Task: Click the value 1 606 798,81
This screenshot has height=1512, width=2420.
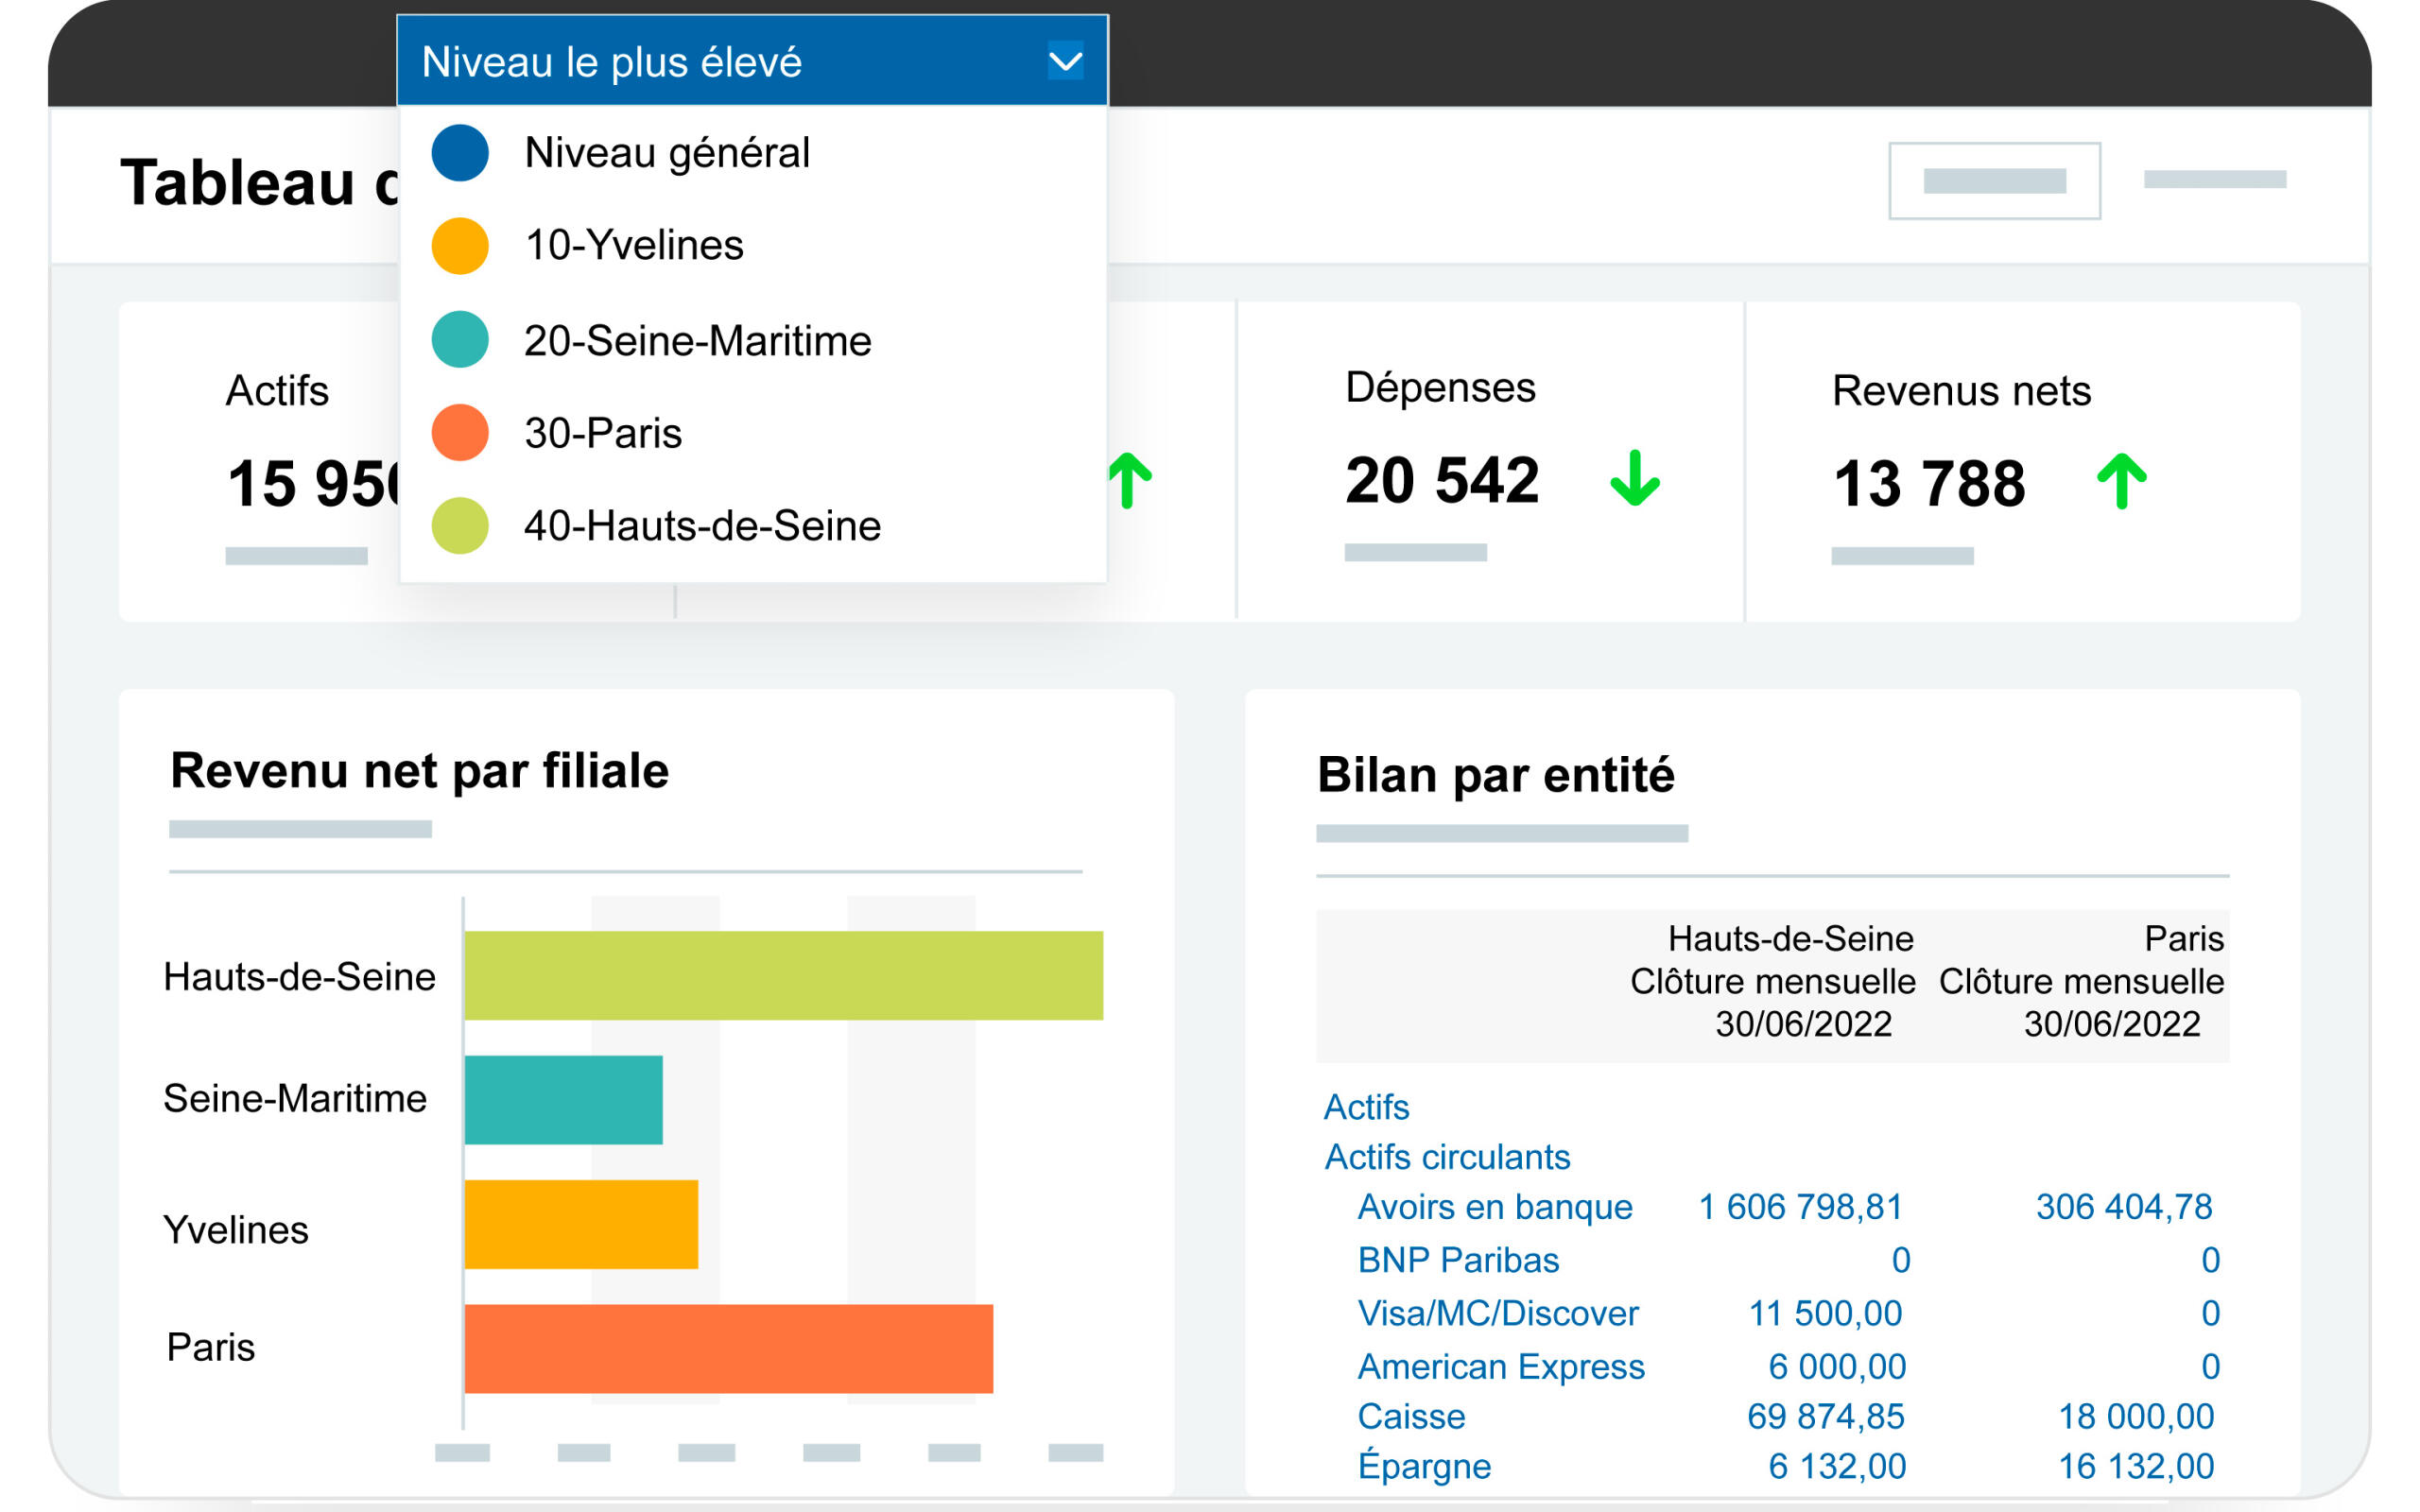Action: pos(1801,1207)
